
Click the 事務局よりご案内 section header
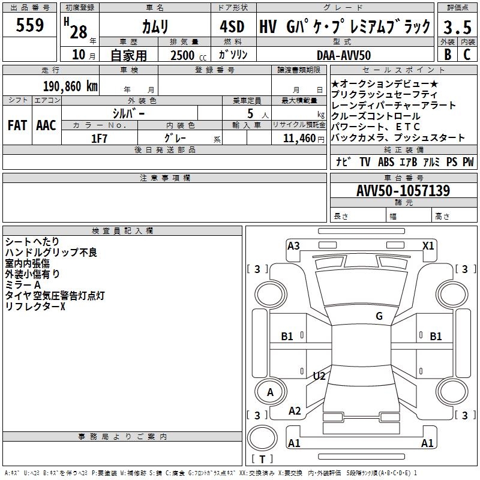click(x=122, y=437)
